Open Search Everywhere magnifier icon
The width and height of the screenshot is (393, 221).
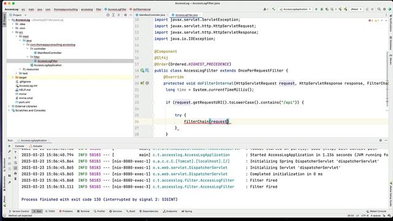(x=379, y=9)
